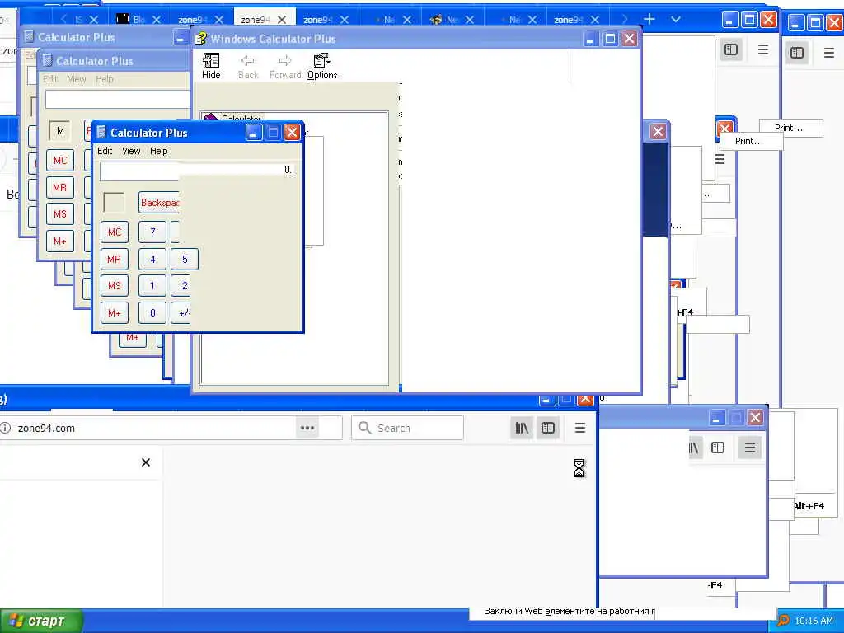Click digit 5 in front calculator
This screenshot has width=844, height=633.
(185, 260)
